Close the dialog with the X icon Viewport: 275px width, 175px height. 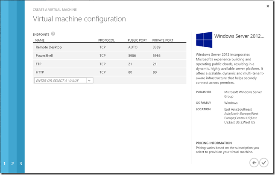(268, 6)
